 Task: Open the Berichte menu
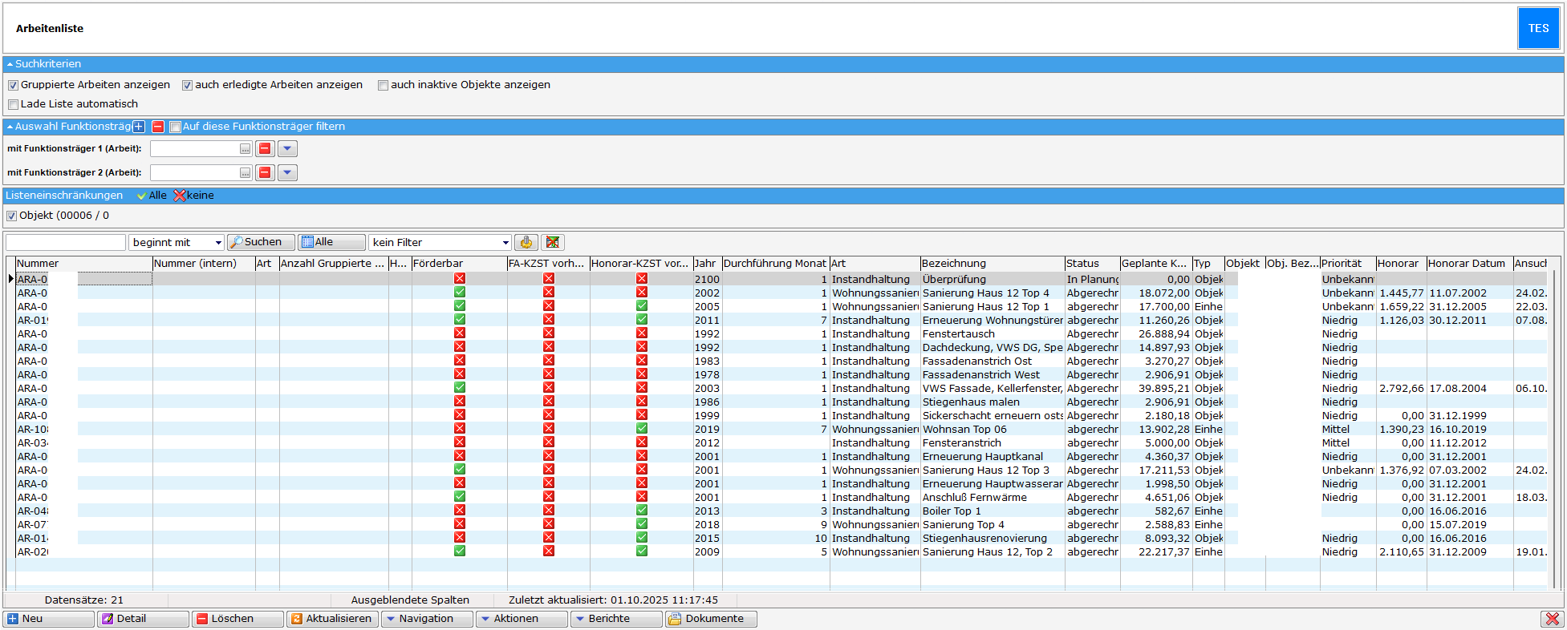click(615, 619)
